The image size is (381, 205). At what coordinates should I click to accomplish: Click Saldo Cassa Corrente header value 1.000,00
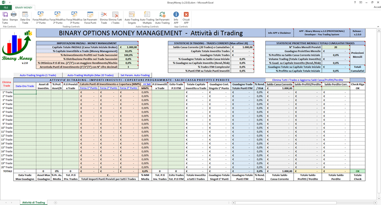tap(280, 88)
